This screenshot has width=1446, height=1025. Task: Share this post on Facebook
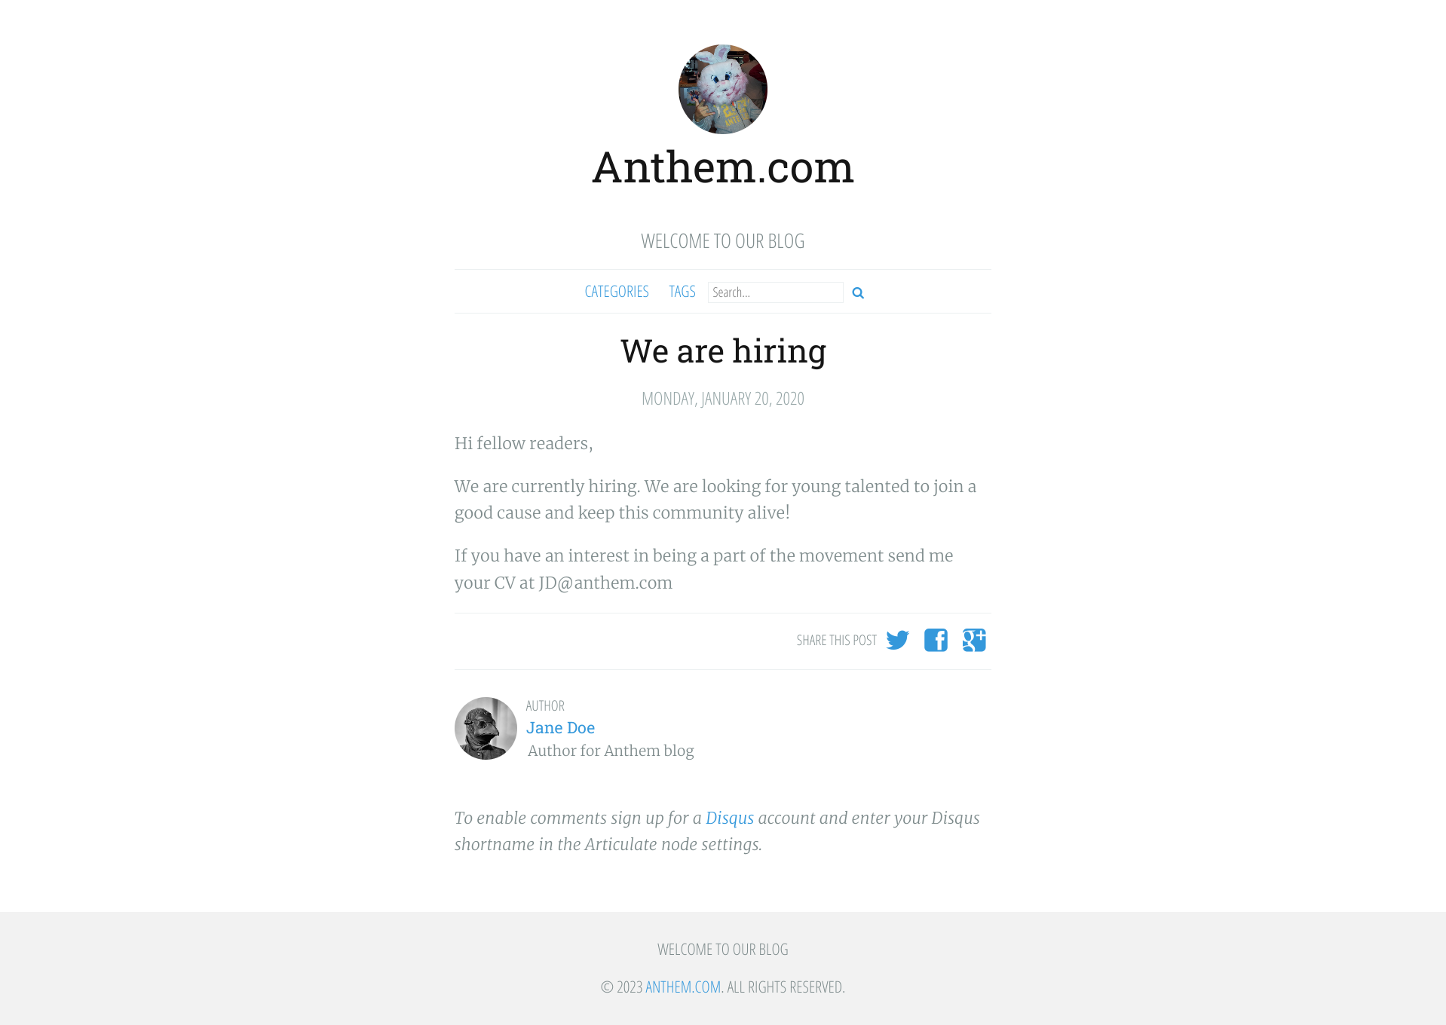tap(936, 641)
